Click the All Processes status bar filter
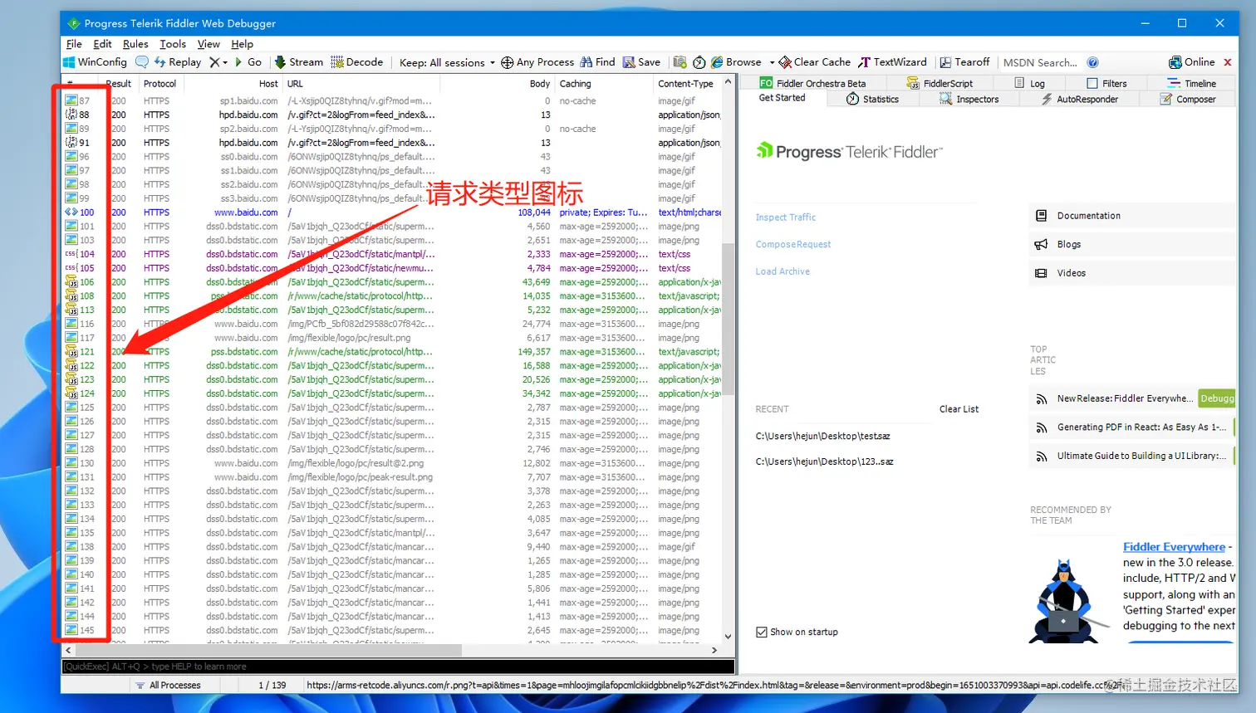The image size is (1256, 713). pyautogui.click(x=169, y=686)
